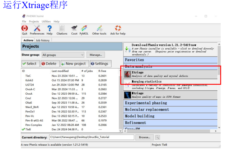Click the Xtriage red crystal icon

(x=127, y=74)
